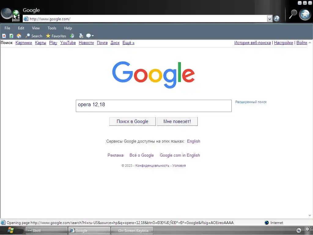The image size is (313, 235).
Task: Click the Opening page status bar text
Action: click(120, 223)
